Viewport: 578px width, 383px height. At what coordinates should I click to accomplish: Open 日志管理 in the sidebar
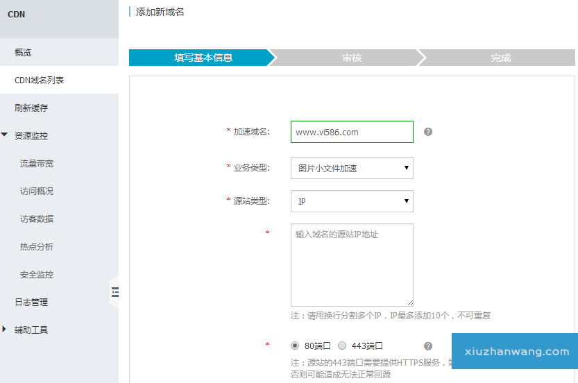(31, 303)
